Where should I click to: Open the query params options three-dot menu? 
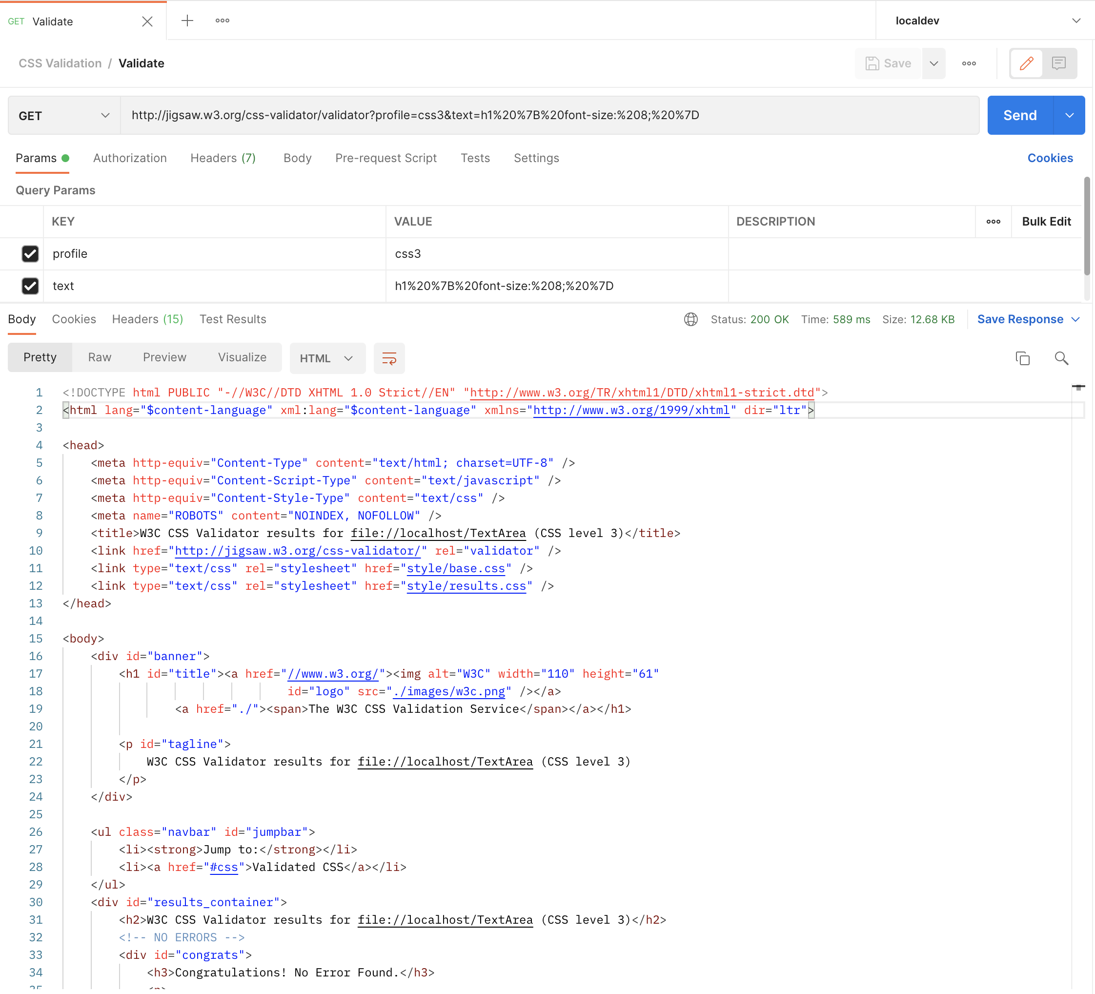coord(994,222)
